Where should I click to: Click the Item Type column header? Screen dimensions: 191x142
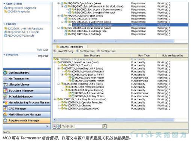pos(144,56)
